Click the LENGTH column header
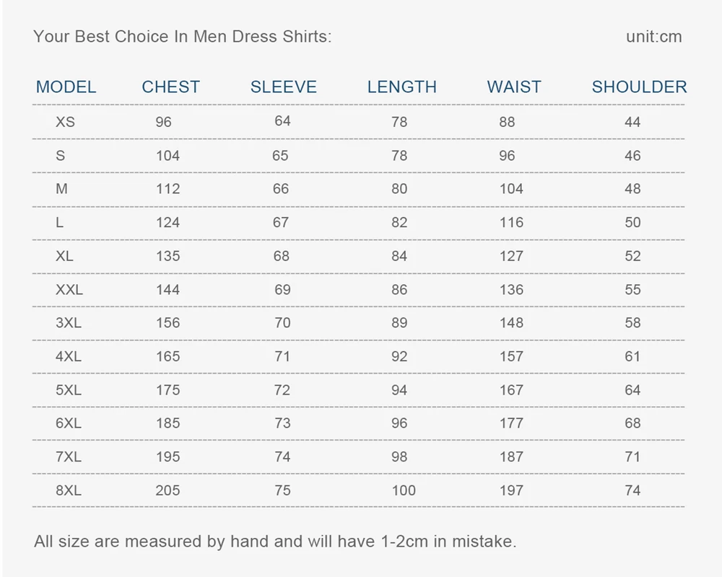The height and width of the screenshot is (577, 722). pos(402,87)
